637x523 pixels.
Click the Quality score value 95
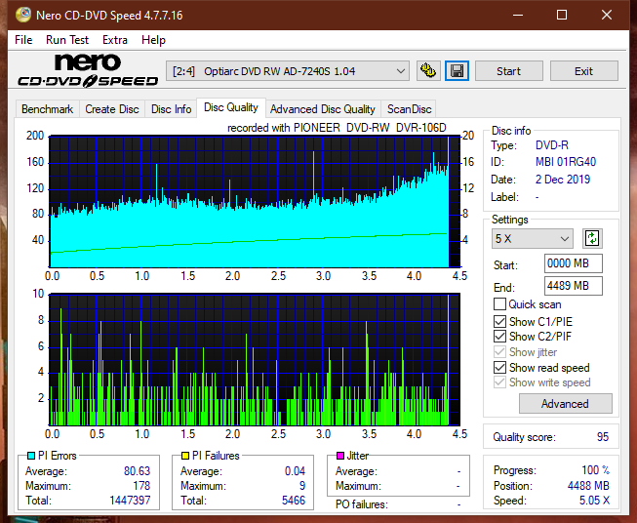[603, 437]
